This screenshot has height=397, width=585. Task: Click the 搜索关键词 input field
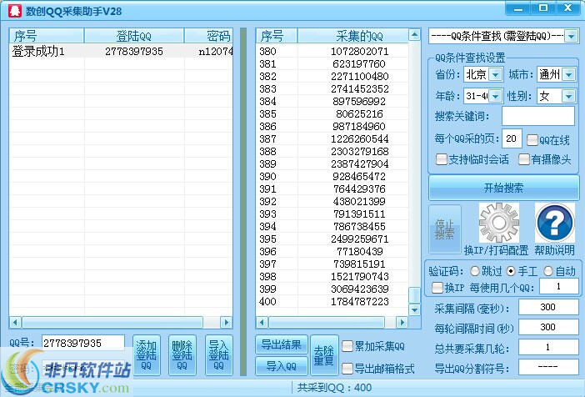pos(538,116)
